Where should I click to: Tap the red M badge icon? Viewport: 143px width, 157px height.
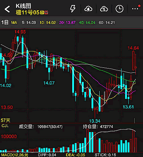coord(46,12)
